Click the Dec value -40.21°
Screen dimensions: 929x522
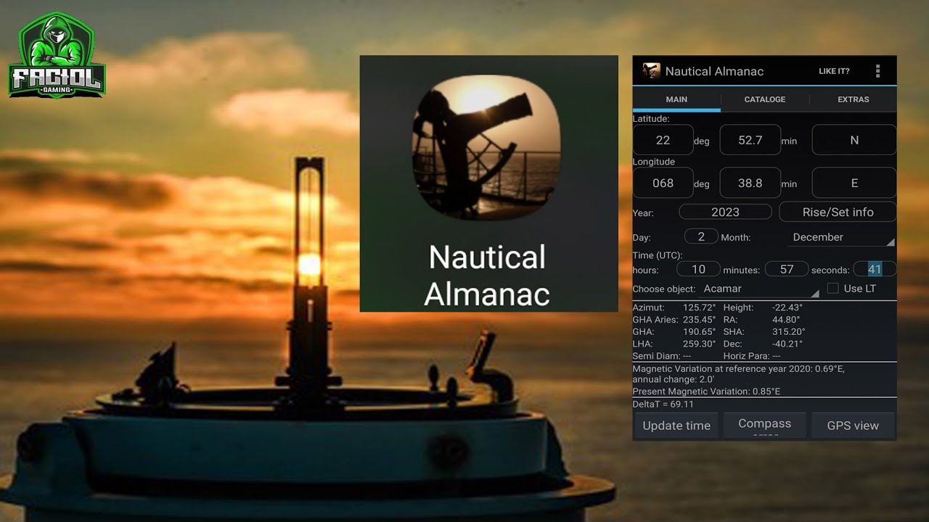787,344
